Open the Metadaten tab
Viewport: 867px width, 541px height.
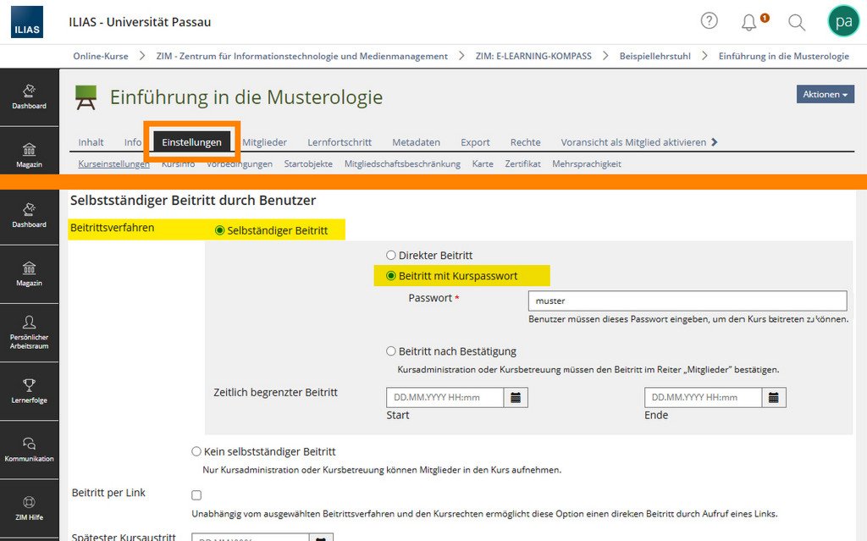point(416,142)
